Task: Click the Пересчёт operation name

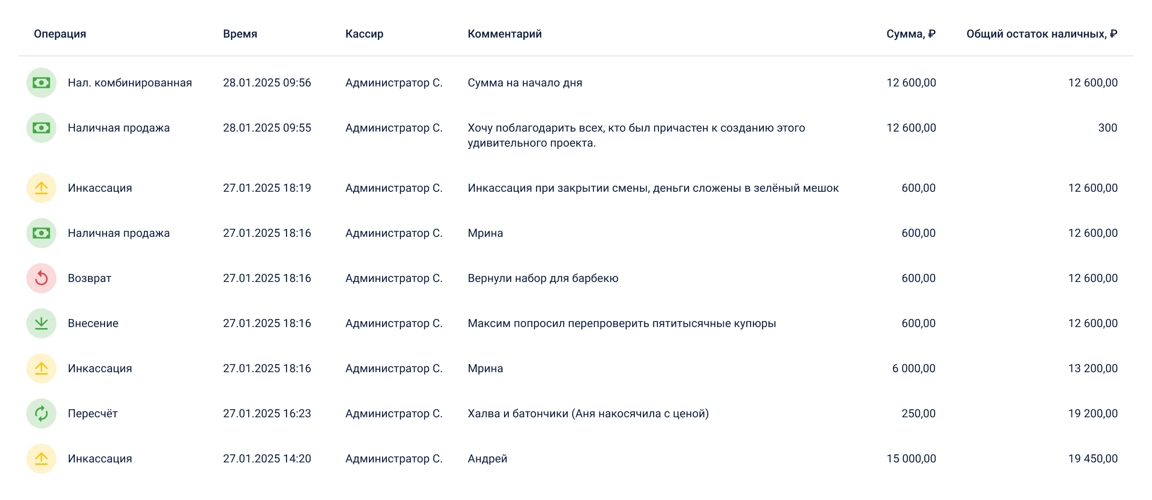Action: pyautogui.click(x=93, y=414)
